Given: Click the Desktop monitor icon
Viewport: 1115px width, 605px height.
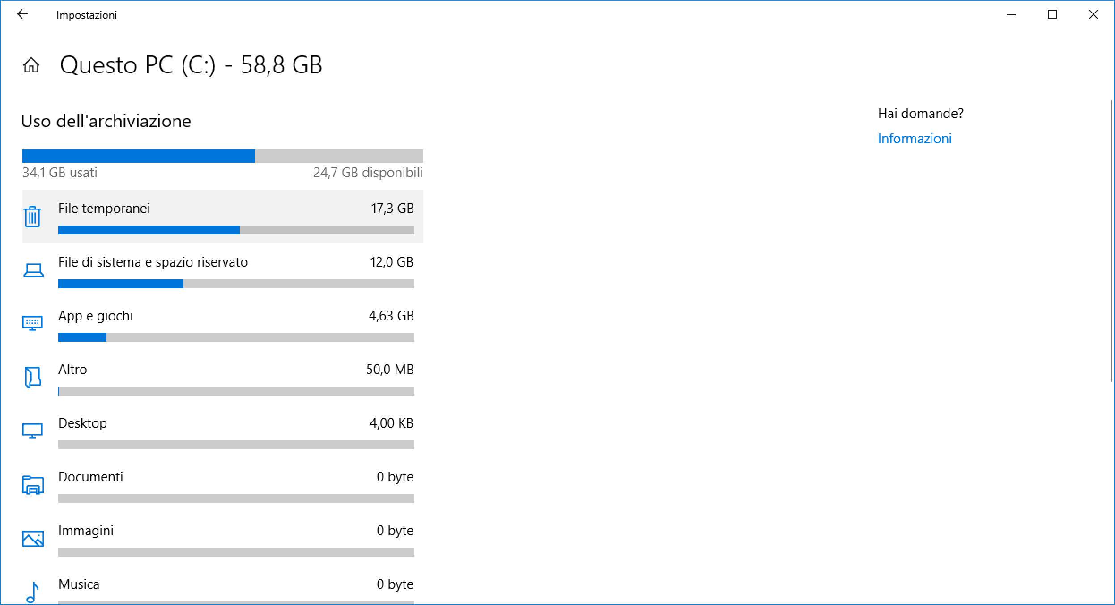Looking at the screenshot, I should coord(32,430).
